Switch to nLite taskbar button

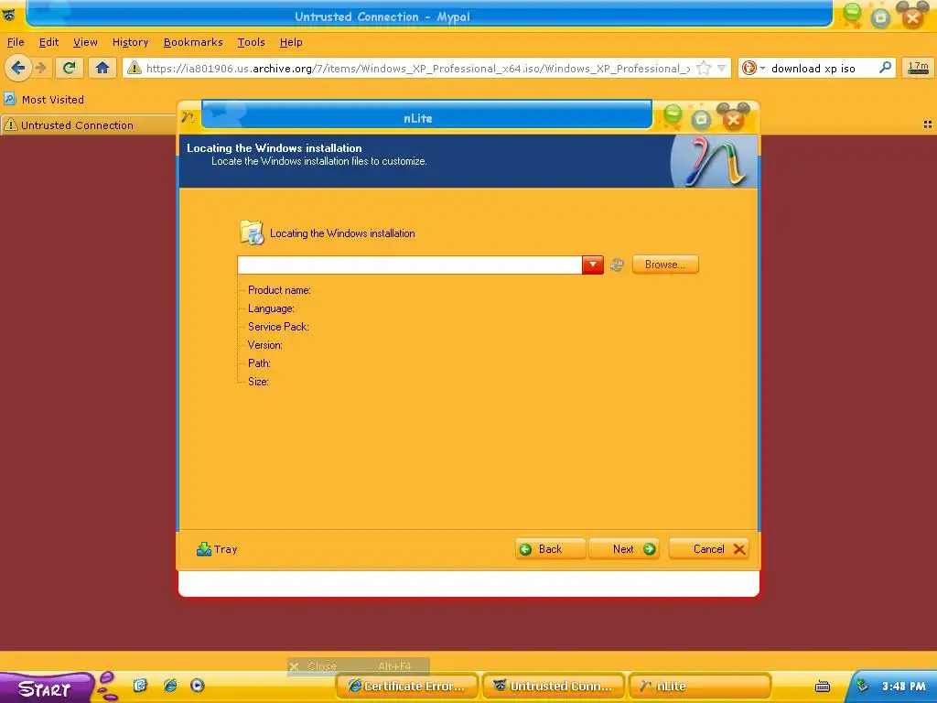click(700, 686)
